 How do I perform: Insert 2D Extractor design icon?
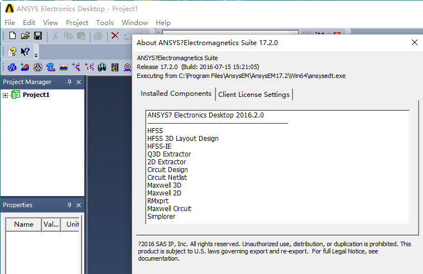pyautogui.click(x=64, y=67)
